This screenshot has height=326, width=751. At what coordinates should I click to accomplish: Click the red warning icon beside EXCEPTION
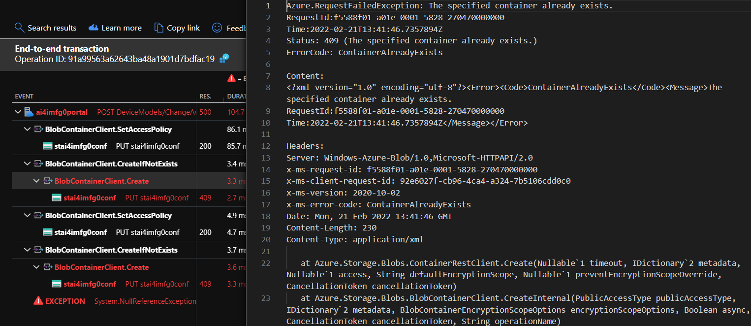(x=38, y=301)
